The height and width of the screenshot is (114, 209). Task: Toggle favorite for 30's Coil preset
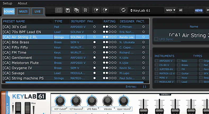(94, 27)
